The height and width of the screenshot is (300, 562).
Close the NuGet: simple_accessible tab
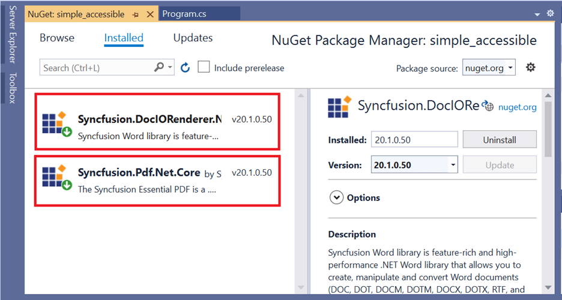[150, 14]
